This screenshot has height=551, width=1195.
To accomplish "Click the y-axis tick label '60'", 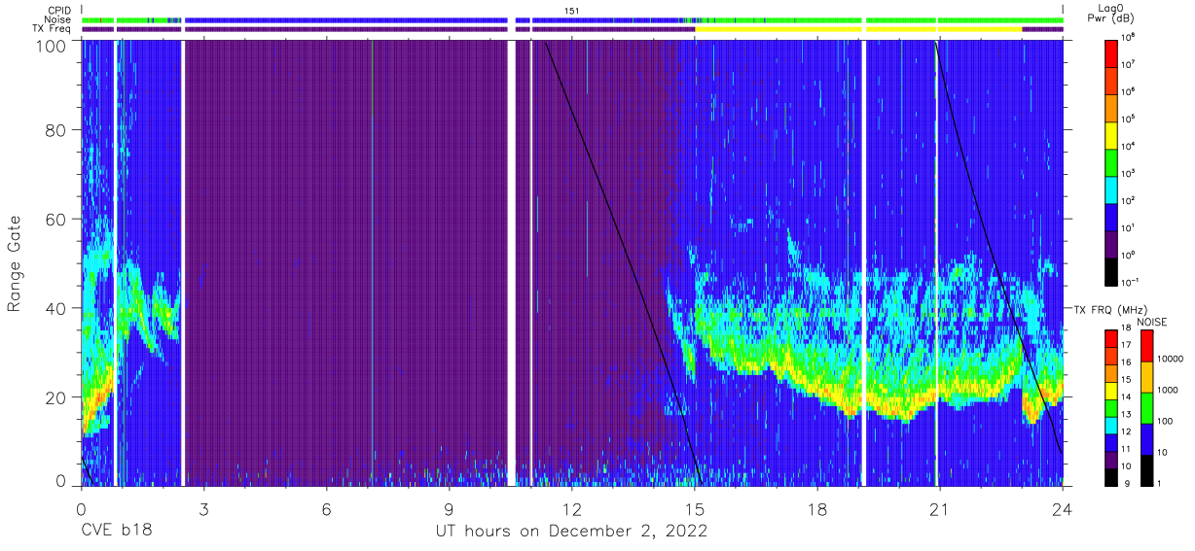I will (57, 220).
